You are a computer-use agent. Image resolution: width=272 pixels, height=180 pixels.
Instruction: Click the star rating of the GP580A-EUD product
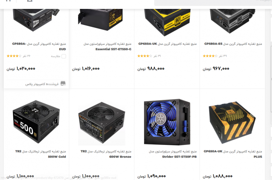(x=14, y=56)
